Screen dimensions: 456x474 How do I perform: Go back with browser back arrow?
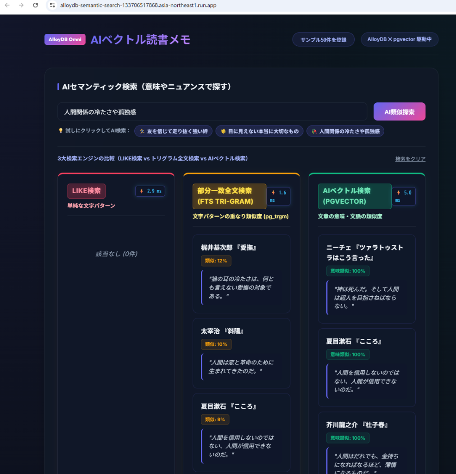point(7,5)
